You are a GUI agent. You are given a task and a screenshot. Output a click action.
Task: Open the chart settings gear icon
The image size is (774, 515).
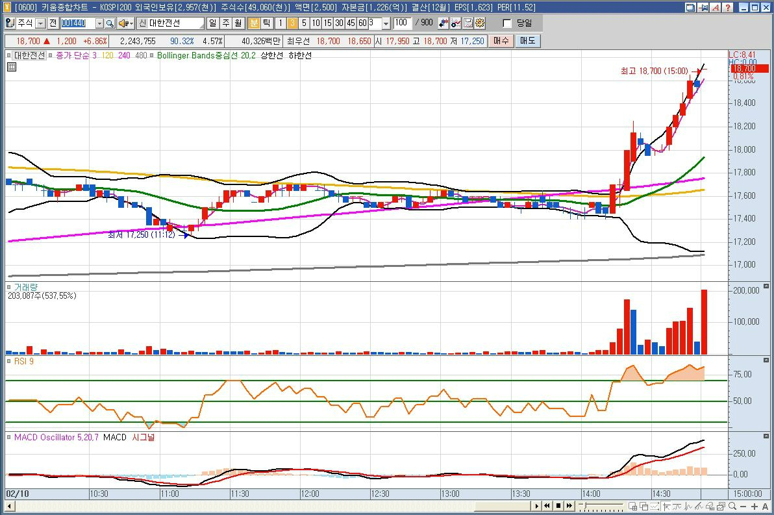coord(480,23)
